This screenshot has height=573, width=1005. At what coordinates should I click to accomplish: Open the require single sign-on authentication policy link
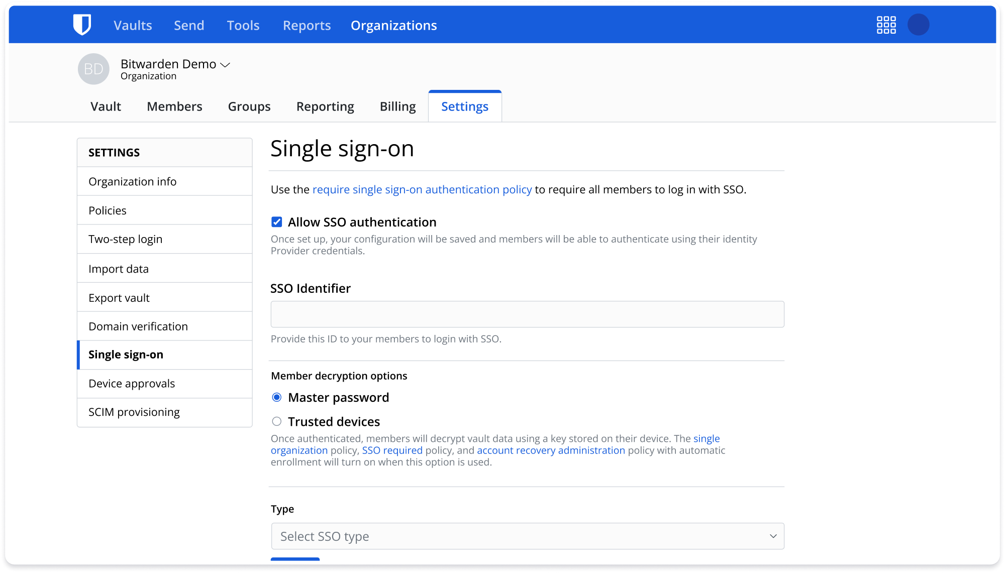pyautogui.click(x=422, y=189)
